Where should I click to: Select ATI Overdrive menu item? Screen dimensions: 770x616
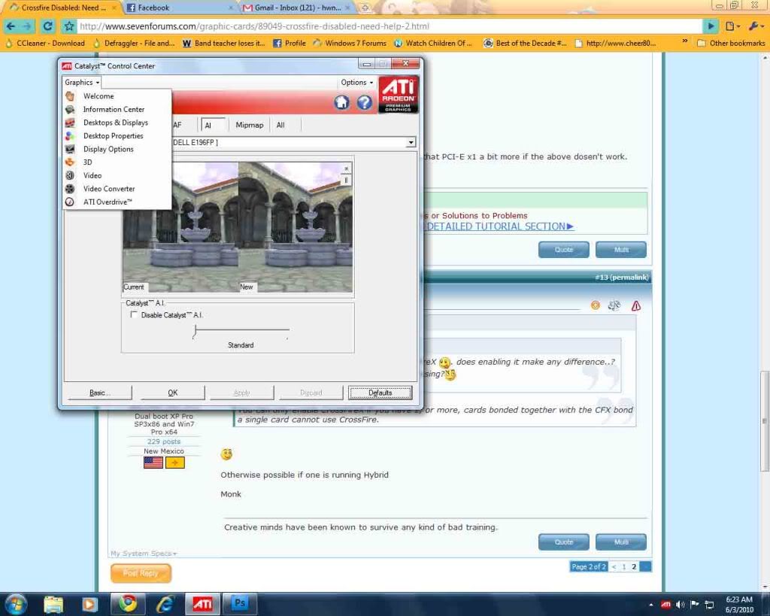108,202
